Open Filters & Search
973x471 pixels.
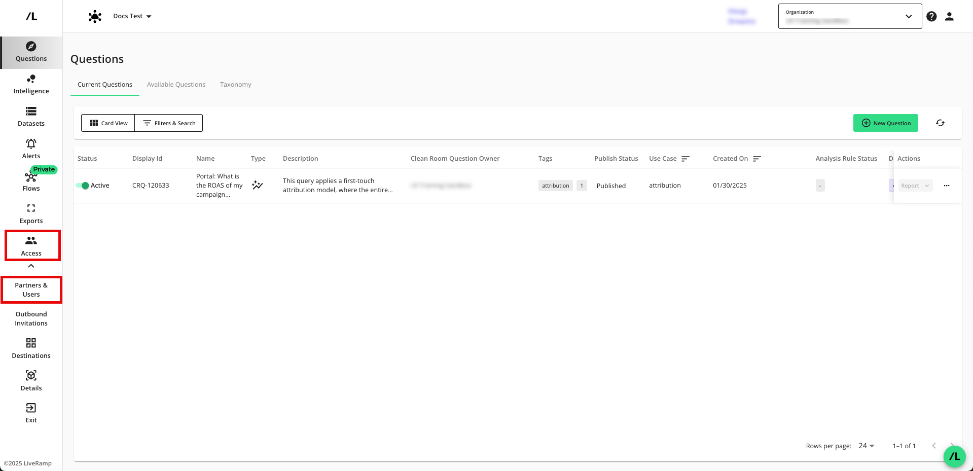click(169, 123)
